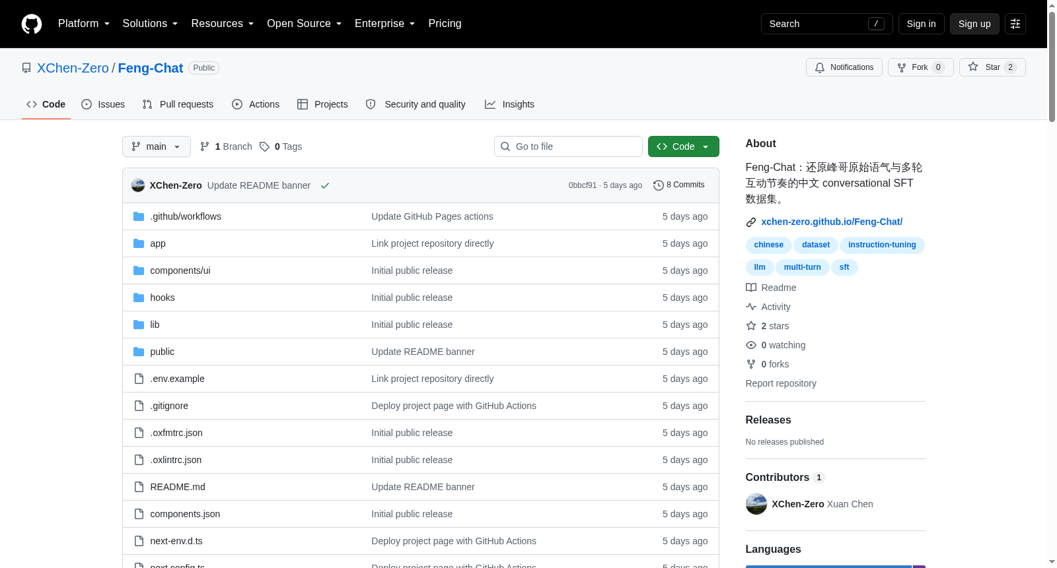This screenshot has width=1057, height=568.
Task: Open the Pull requests tab
Action: (x=178, y=104)
